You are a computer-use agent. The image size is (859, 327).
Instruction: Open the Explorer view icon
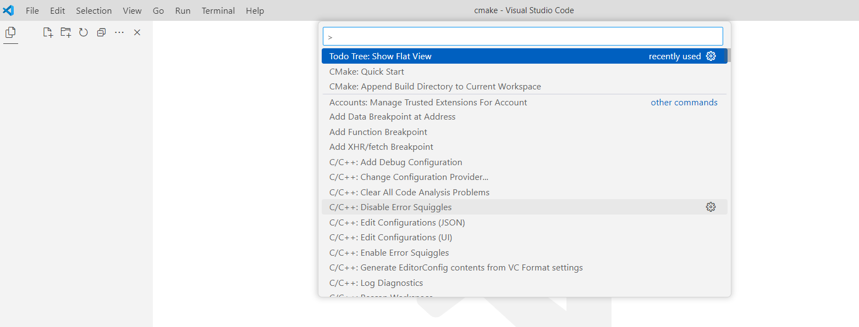(10, 33)
